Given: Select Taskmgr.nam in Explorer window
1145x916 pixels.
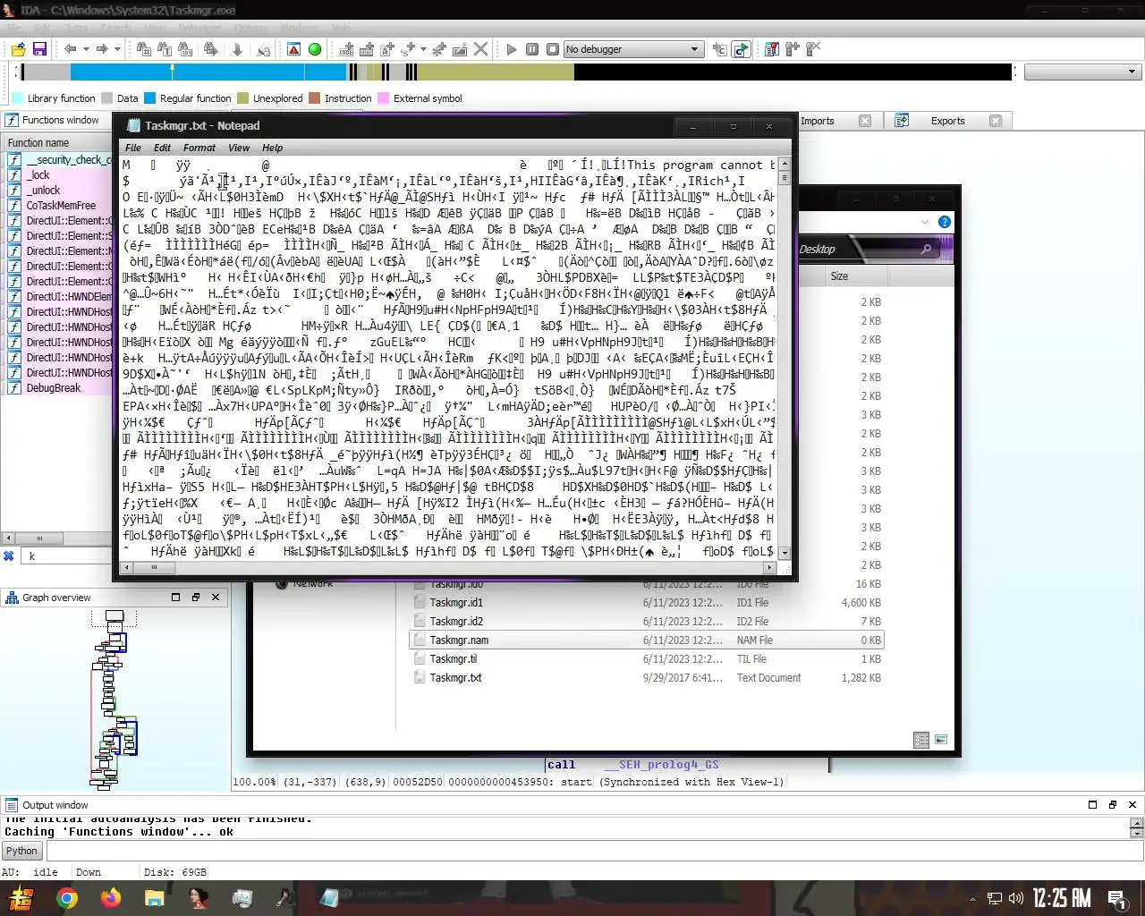Looking at the screenshot, I should point(647,640).
